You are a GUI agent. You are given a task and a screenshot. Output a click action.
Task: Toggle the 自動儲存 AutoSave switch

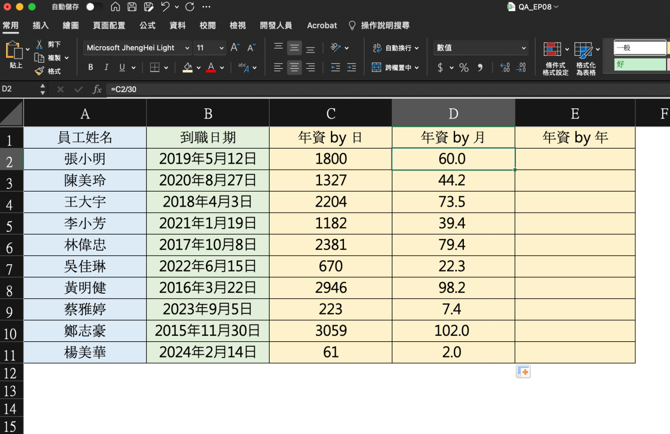point(94,7)
